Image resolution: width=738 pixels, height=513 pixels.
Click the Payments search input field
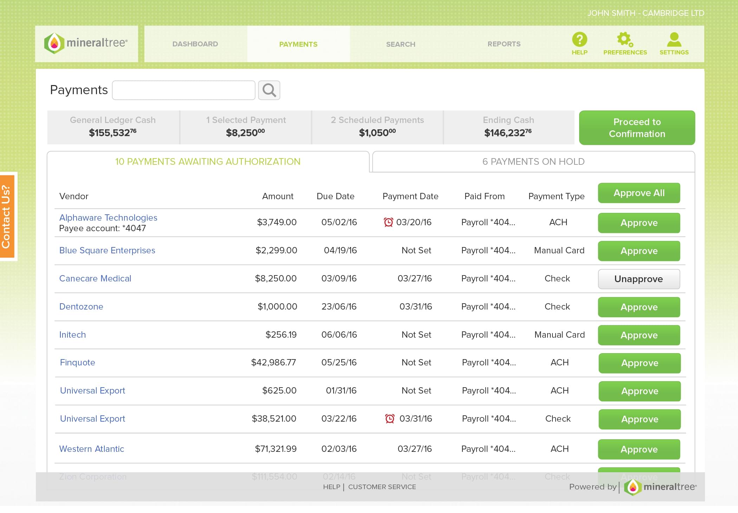[x=183, y=90]
